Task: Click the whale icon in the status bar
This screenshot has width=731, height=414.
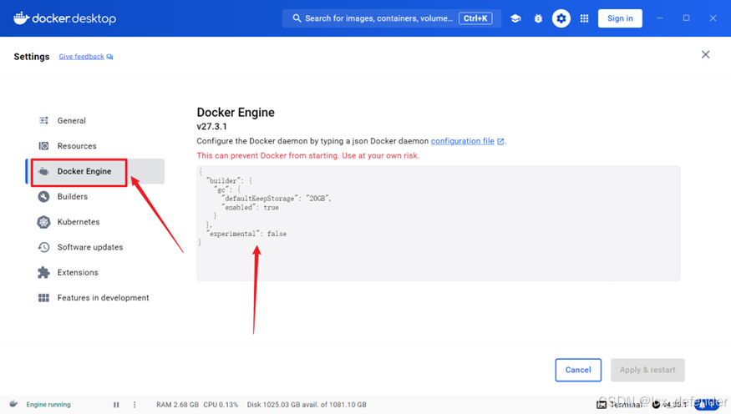Action: [13, 404]
